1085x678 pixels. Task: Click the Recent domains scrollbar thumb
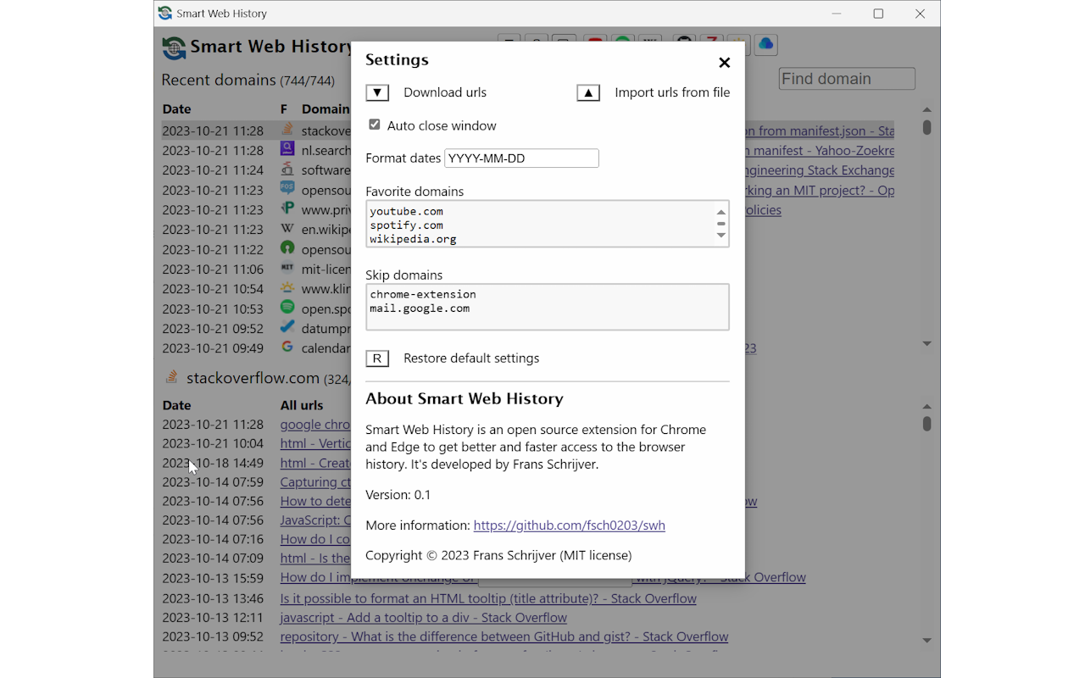(x=926, y=127)
